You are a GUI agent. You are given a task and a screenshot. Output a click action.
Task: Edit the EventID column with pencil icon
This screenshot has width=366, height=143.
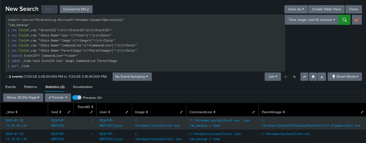pyautogui.click(x=91, y=112)
